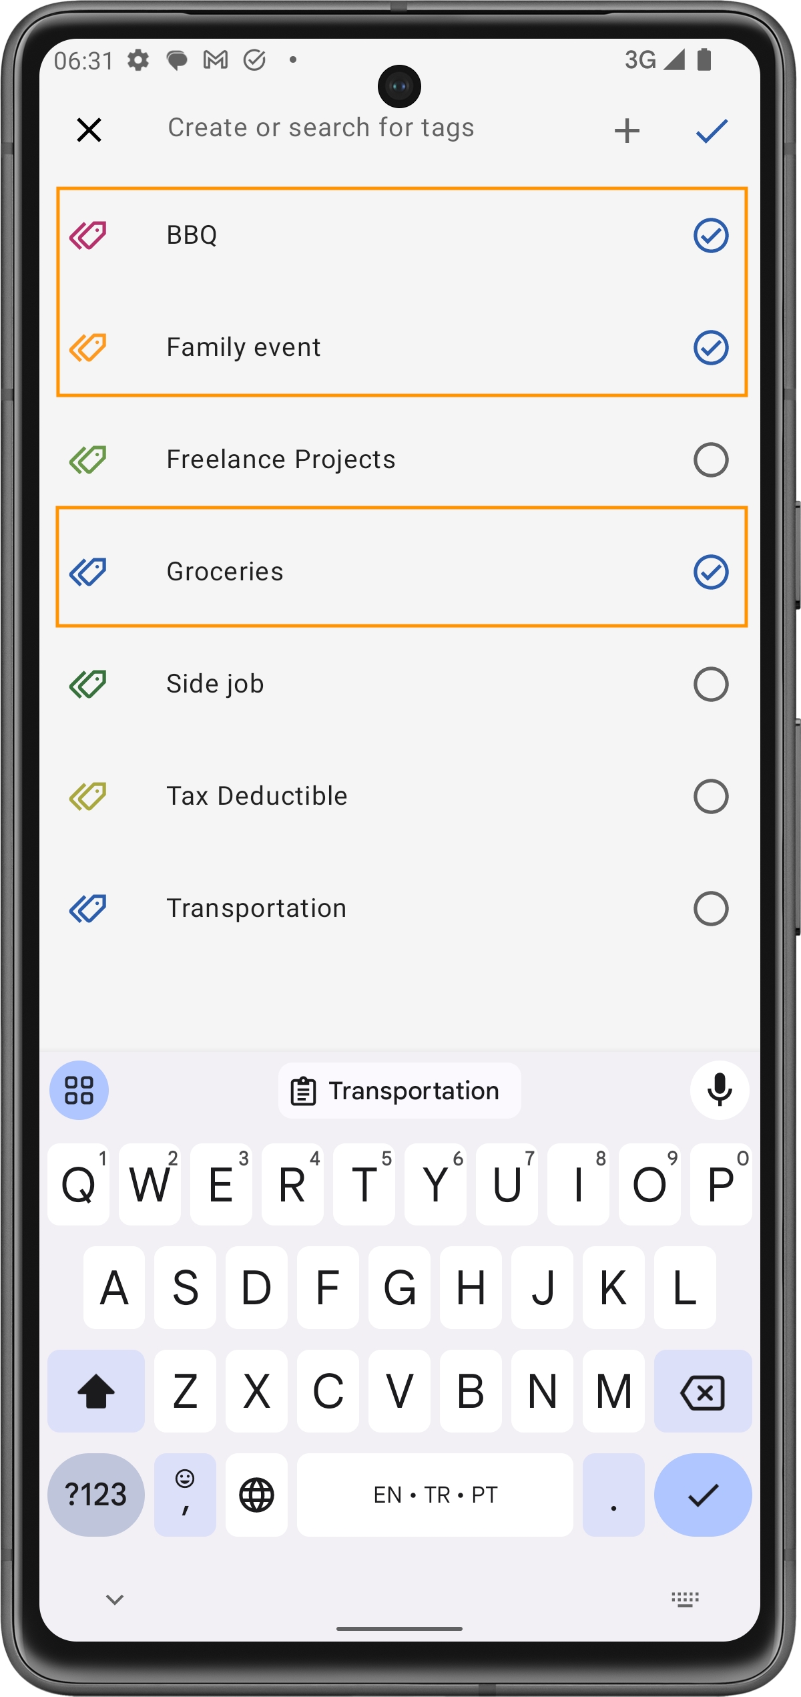Paste the Transportation clipboard suggestion
Screen dimensions: 801x1697
(x=399, y=1091)
